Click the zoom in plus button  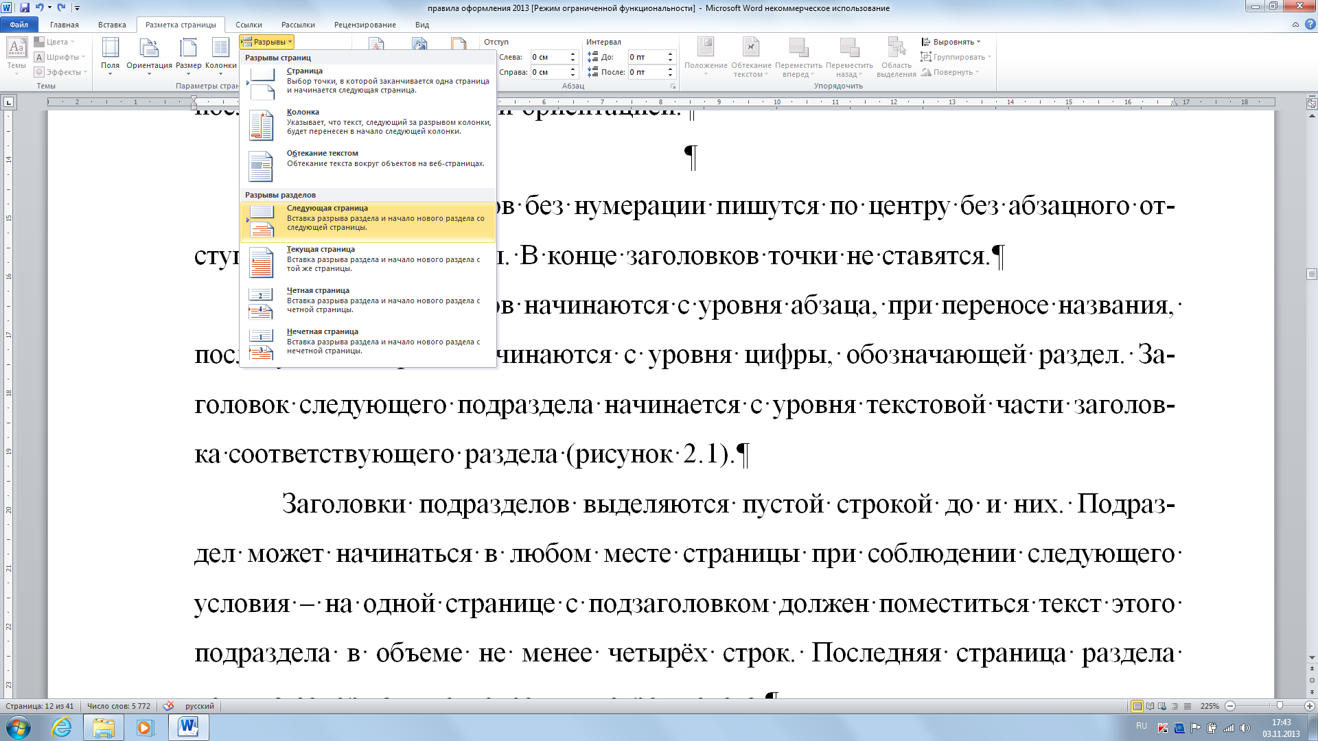(x=1309, y=706)
